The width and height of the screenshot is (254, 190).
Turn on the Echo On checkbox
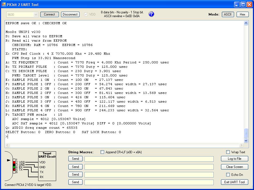coord(228,175)
